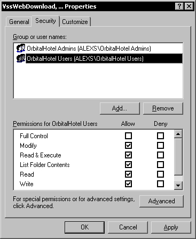
Task: Check Deny for Write permission
Action: [160, 184]
